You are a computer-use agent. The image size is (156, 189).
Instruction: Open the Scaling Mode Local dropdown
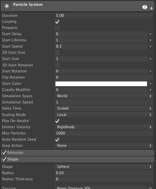(x=104, y=115)
